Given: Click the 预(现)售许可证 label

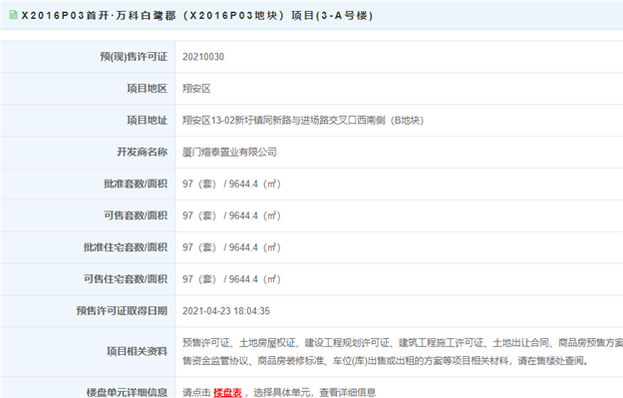Looking at the screenshot, I should tap(134, 57).
